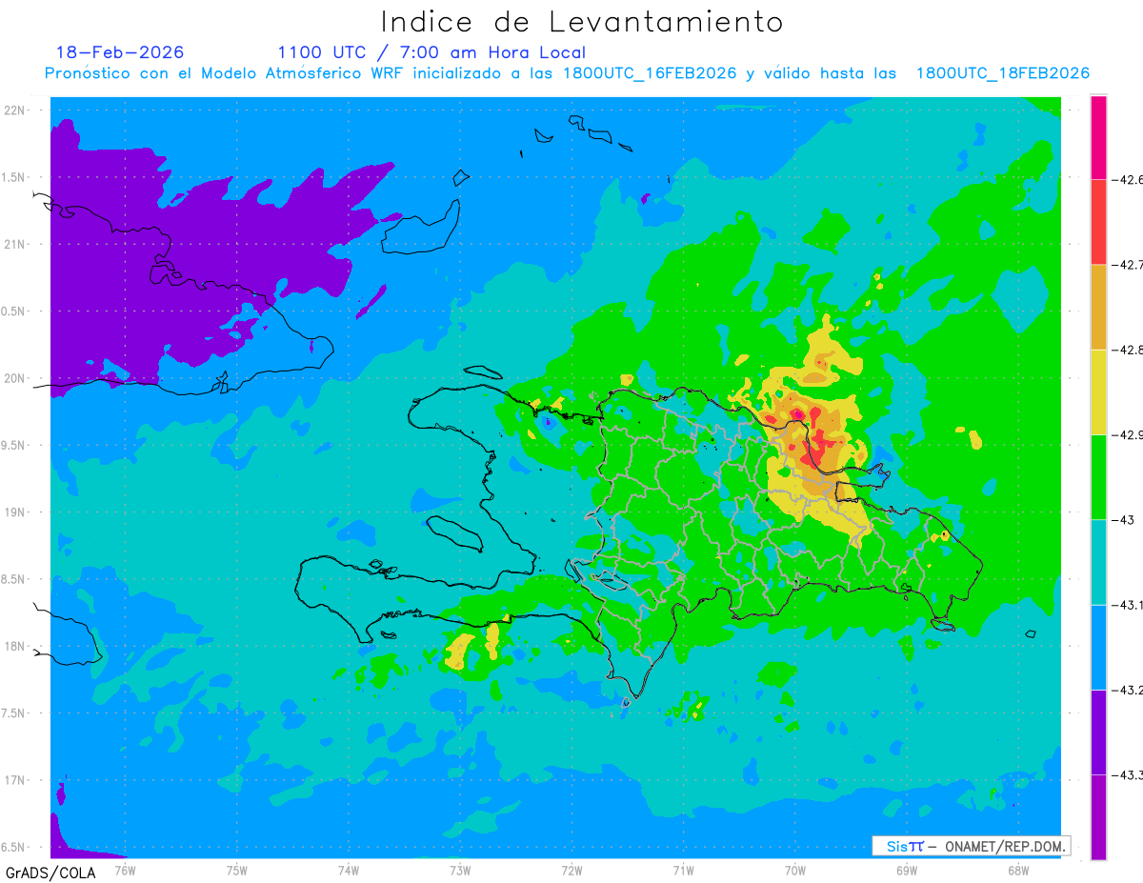This screenshot has height=883, width=1143.
Task: Click the '20N' latitude label
Action: coord(16,378)
